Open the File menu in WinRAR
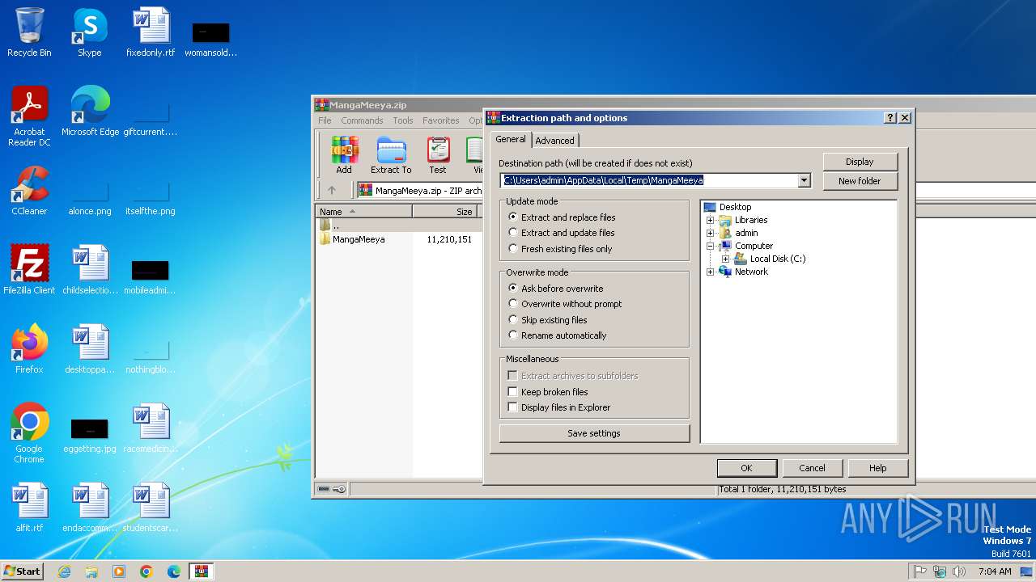Screen dimensions: 1036x582 click(x=325, y=120)
